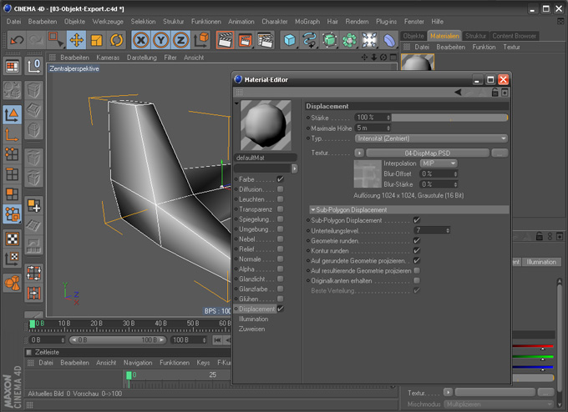The width and height of the screenshot is (568, 412).
Task: Disable the Geometrie runden checkbox
Action: pyautogui.click(x=417, y=240)
